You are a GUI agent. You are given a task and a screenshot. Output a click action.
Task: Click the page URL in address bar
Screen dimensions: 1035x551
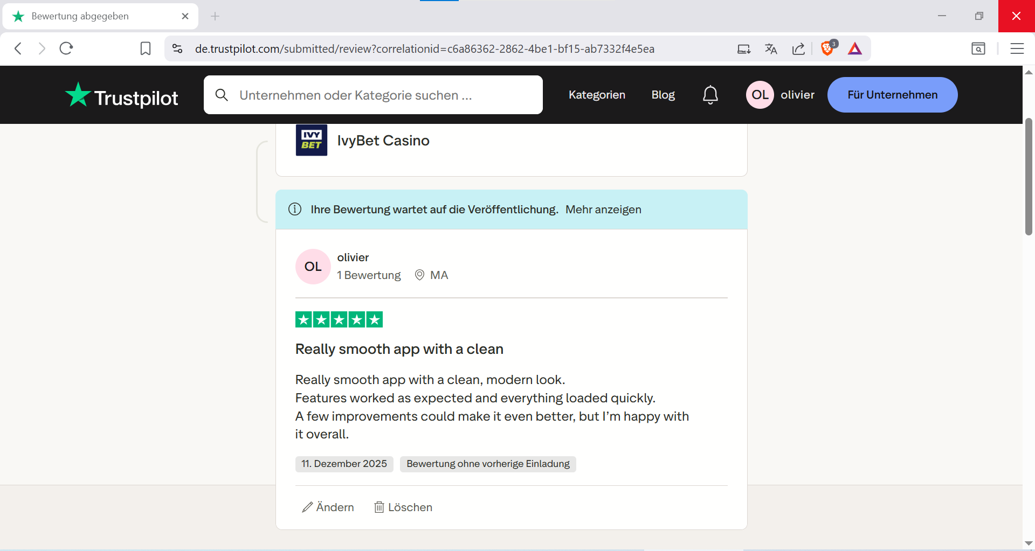point(425,49)
